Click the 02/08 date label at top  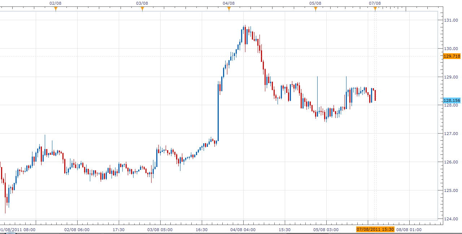(x=55, y=3)
